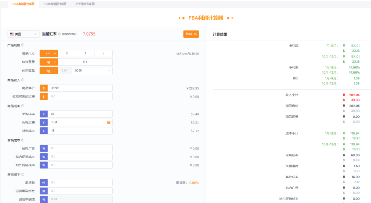
Task: Toggle the 件 unit prefix on 退货数
Action: pos(43,182)
